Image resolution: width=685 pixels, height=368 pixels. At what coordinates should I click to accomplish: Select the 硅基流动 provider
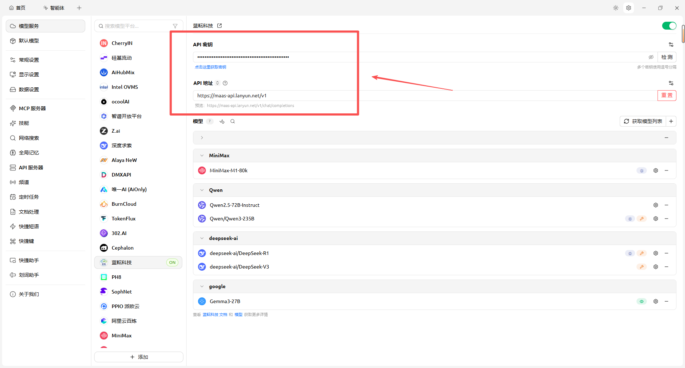[x=138, y=58]
